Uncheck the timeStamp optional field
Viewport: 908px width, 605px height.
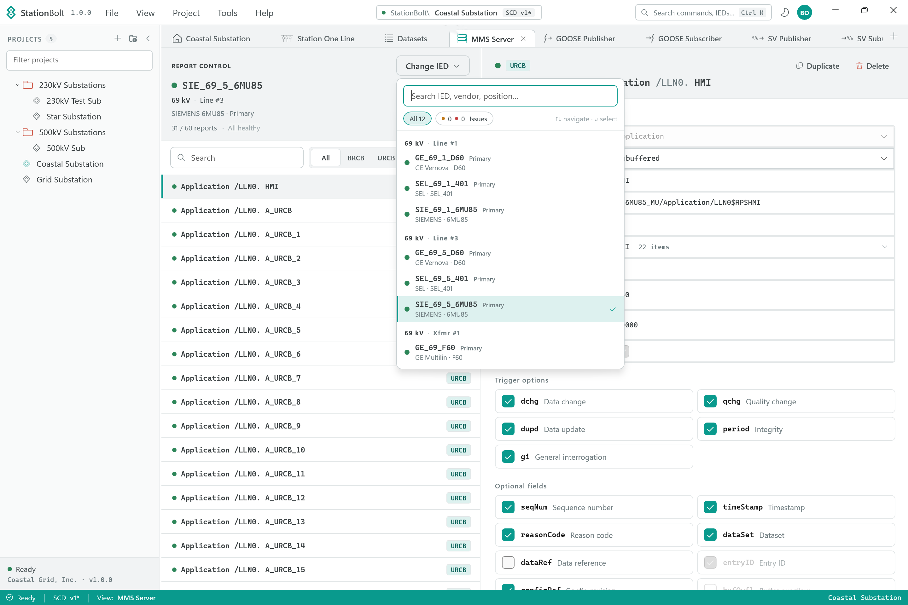tap(710, 507)
